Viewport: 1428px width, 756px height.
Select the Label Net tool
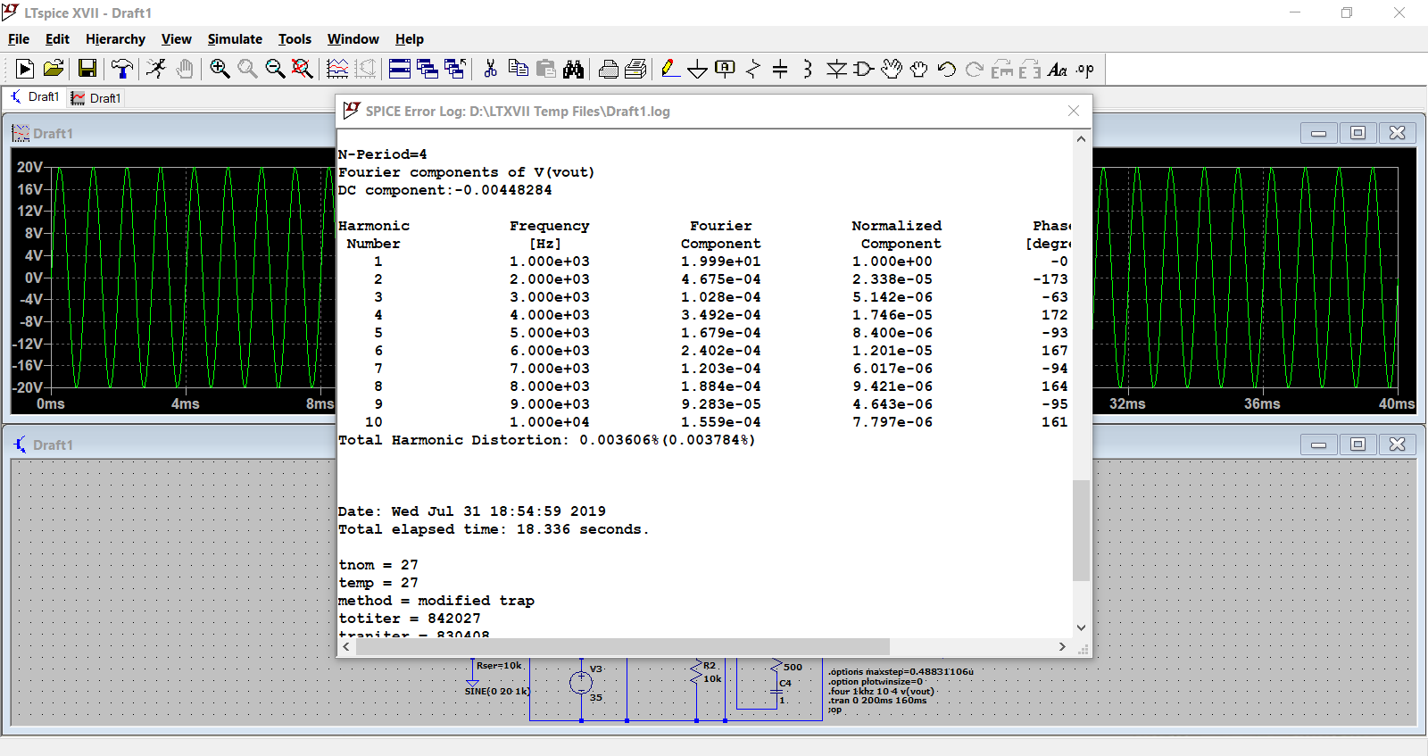pos(726,69)
